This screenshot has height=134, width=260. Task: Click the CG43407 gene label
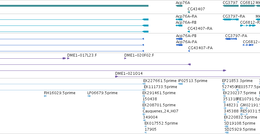click(196, 9)
